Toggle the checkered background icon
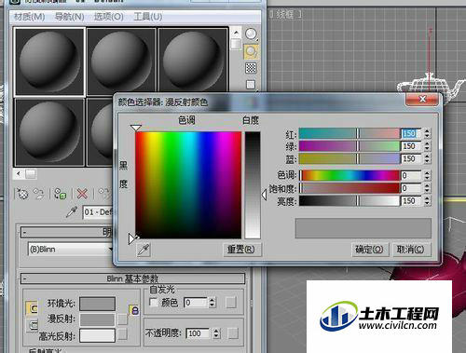The image size is (466, 353). (x=251, y=68)
